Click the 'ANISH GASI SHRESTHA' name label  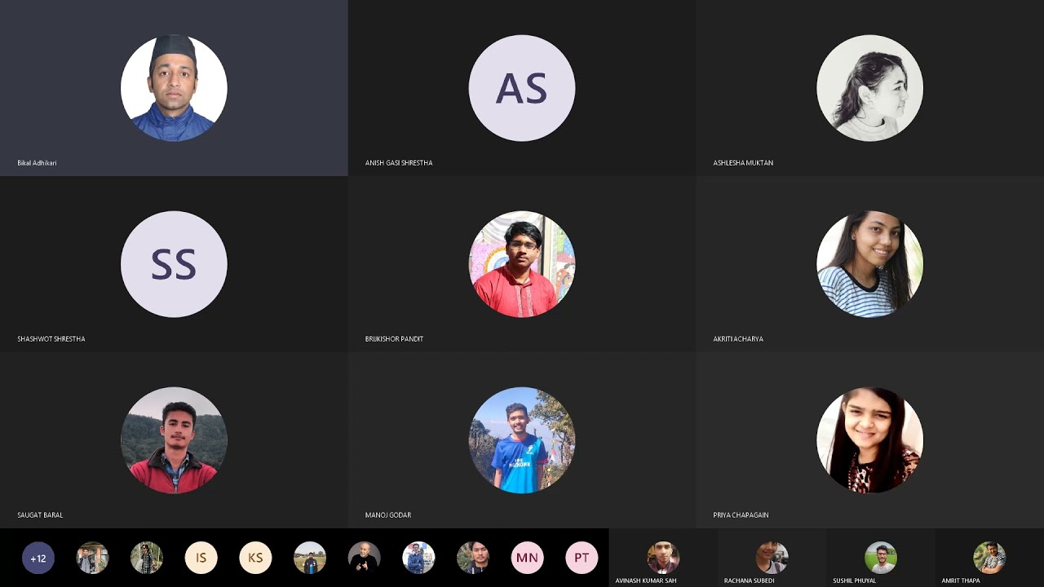(399, 163)
